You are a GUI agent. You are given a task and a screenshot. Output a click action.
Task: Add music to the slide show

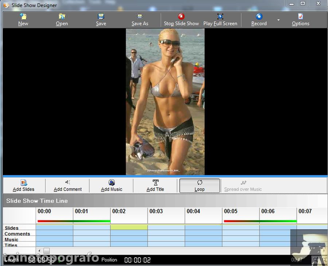[x=112, y=186]
